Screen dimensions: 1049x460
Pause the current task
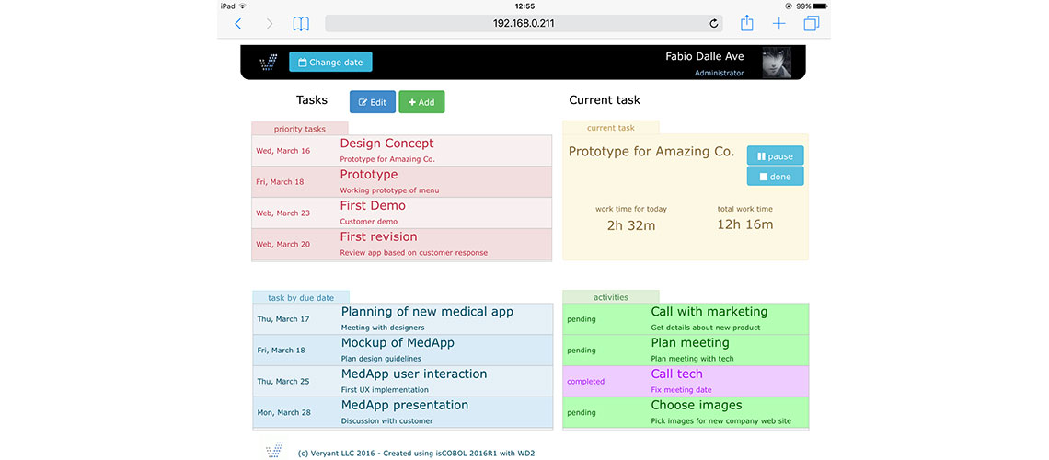pos(775,156)
